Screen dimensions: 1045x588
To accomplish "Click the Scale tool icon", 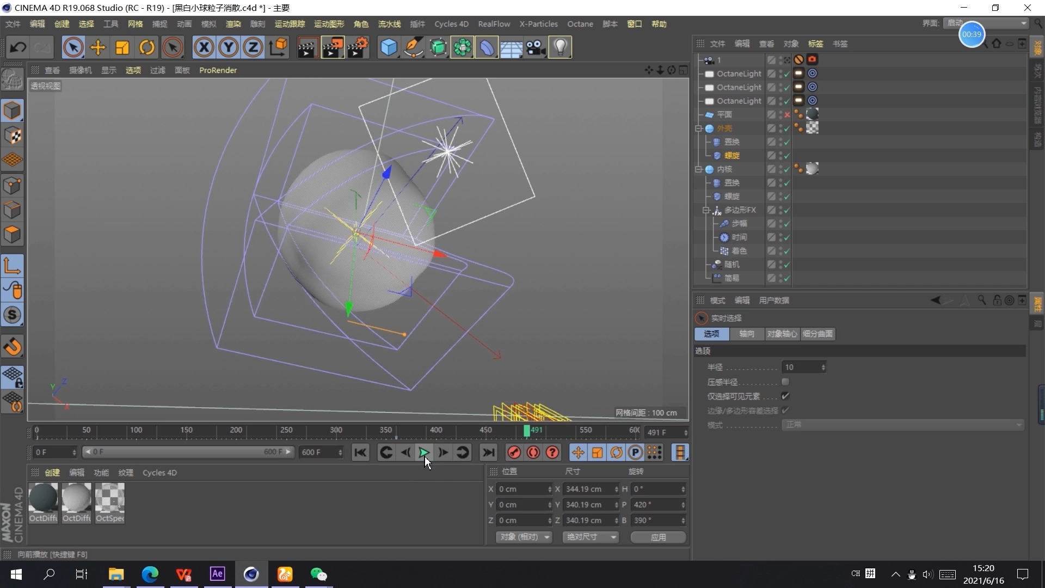I will coord(122,47).
